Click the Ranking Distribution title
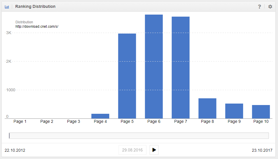The height and width of the screenshot is (159, 278). pos(35,6)
